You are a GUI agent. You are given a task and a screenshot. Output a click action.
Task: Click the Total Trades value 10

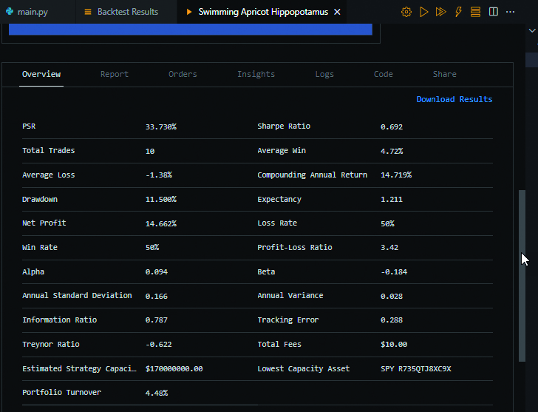coord(150,151)
